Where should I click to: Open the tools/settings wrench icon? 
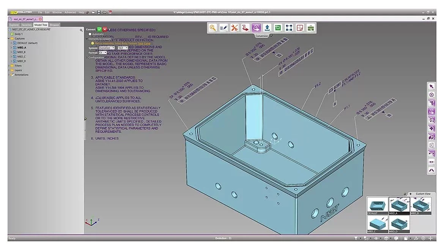[x=235, y=27]
